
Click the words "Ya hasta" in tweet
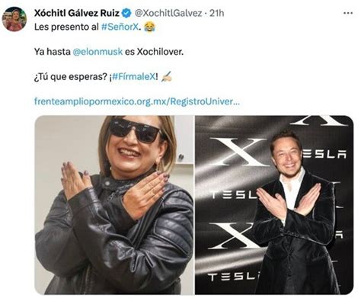[x=53, y=52]
